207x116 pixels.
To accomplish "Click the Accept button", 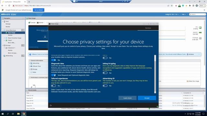I will (x=147, y=98).
